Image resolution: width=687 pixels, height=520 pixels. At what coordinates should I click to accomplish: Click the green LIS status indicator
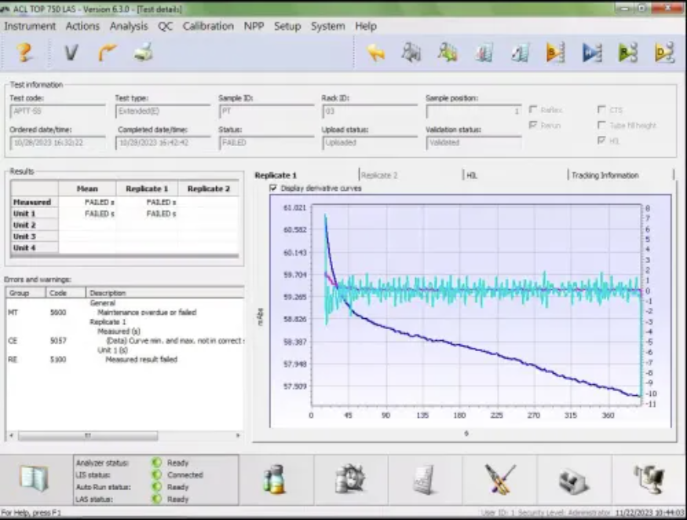pos(157,474)
